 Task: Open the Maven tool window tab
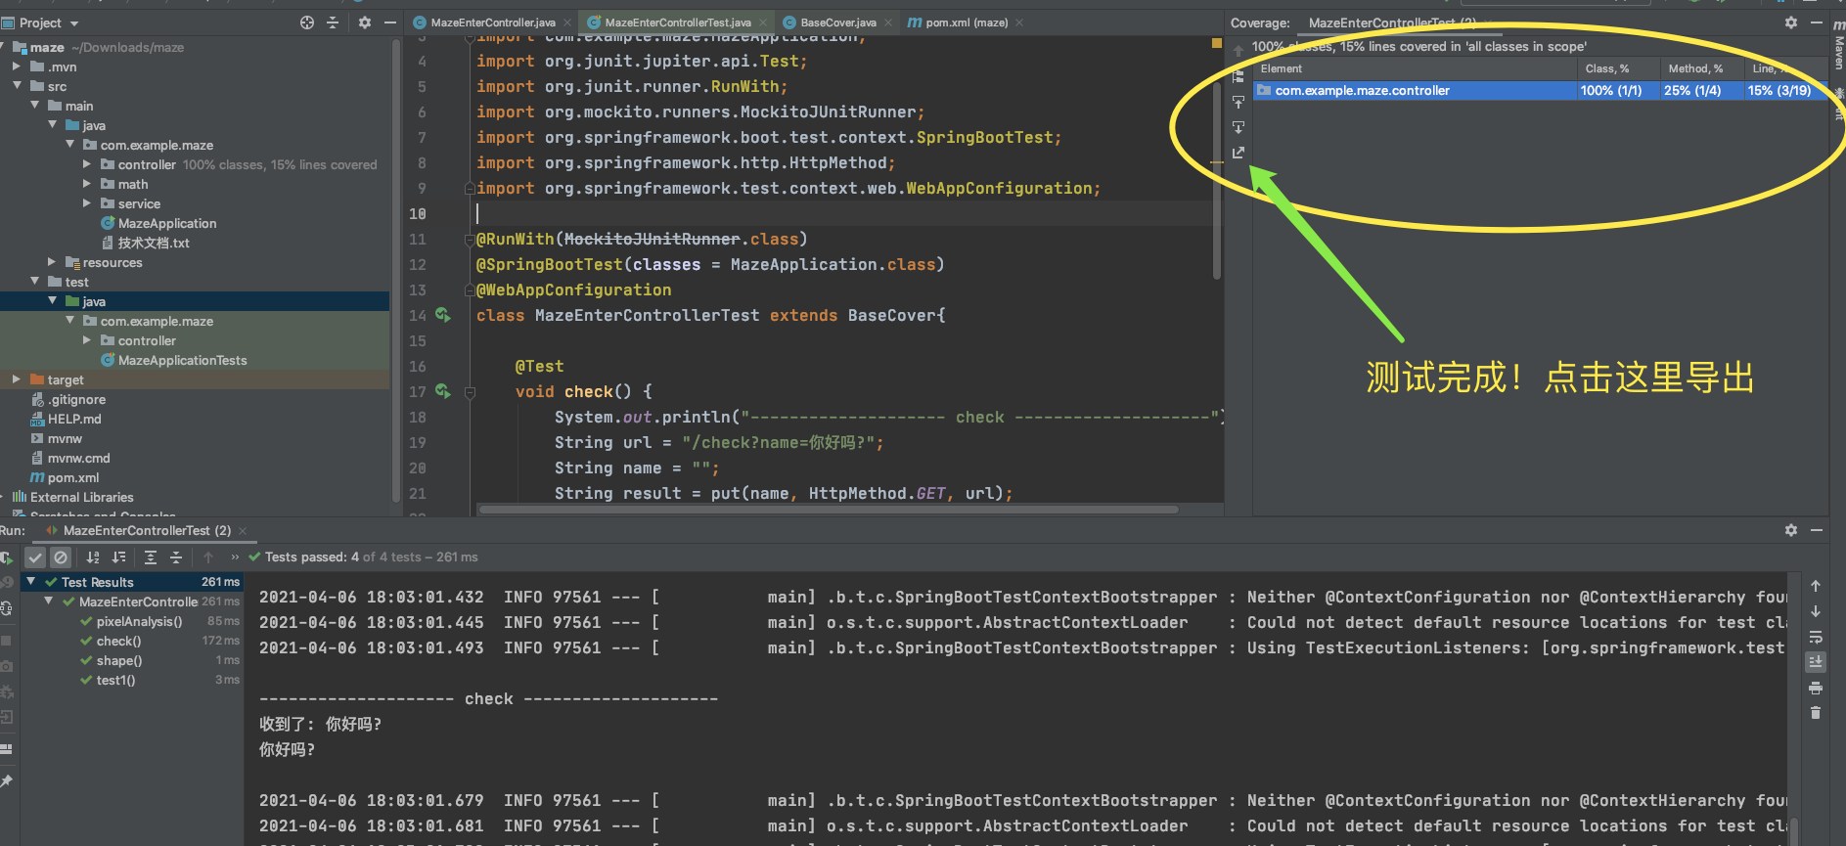coord(1838,44)
